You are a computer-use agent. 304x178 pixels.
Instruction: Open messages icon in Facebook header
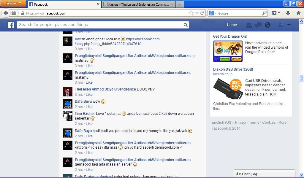pyautogui.click(x=258, y=25)
